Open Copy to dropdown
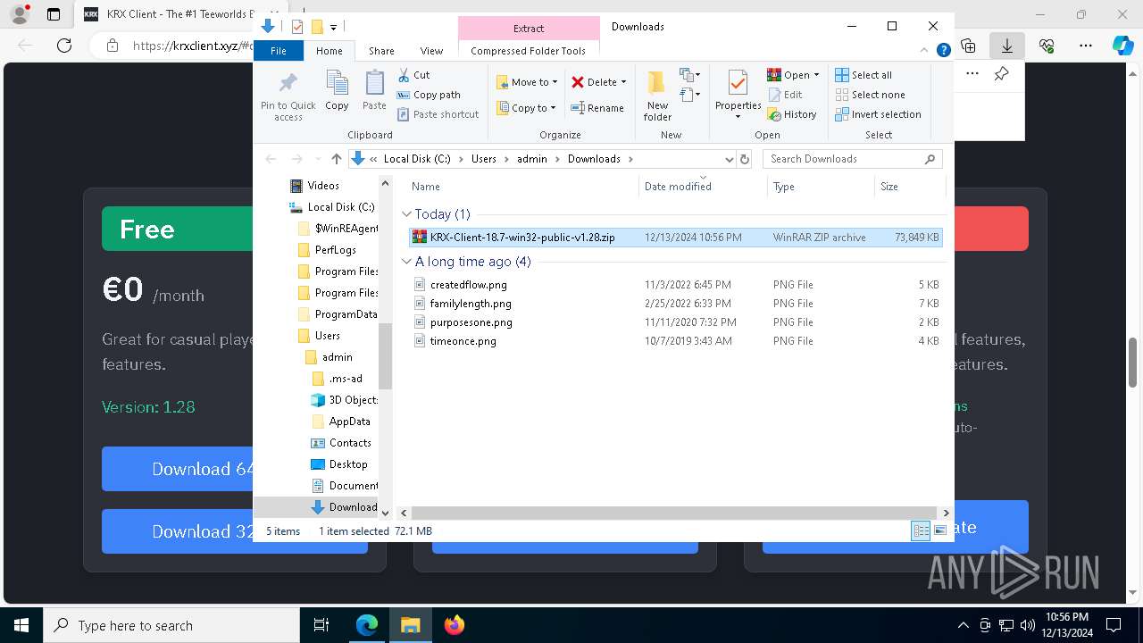Screen dimensions: 1143x643 526,108
